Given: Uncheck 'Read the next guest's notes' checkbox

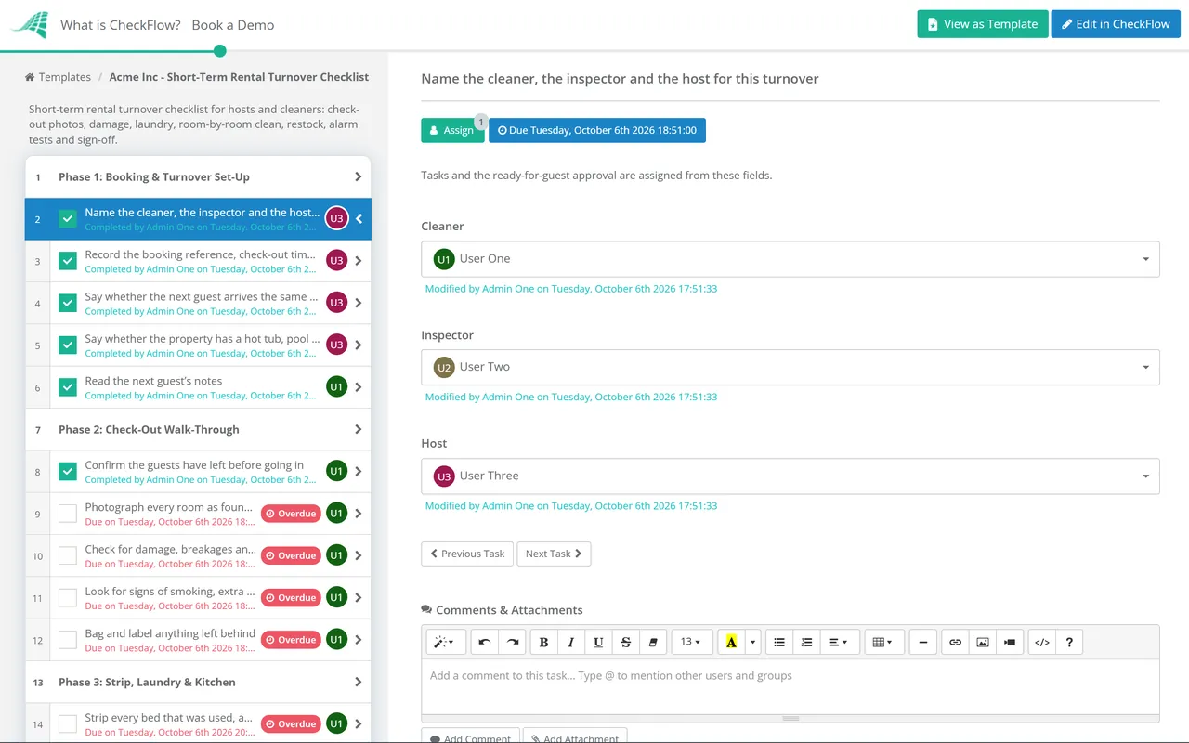Looking at the screenshot, I should click(68, 387).
